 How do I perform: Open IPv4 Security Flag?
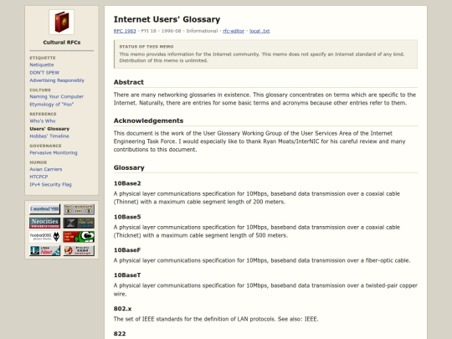coord(50,184)
